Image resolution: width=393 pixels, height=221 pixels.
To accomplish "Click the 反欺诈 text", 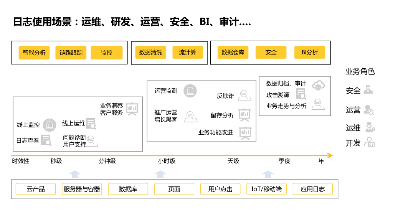I will 226,96.
